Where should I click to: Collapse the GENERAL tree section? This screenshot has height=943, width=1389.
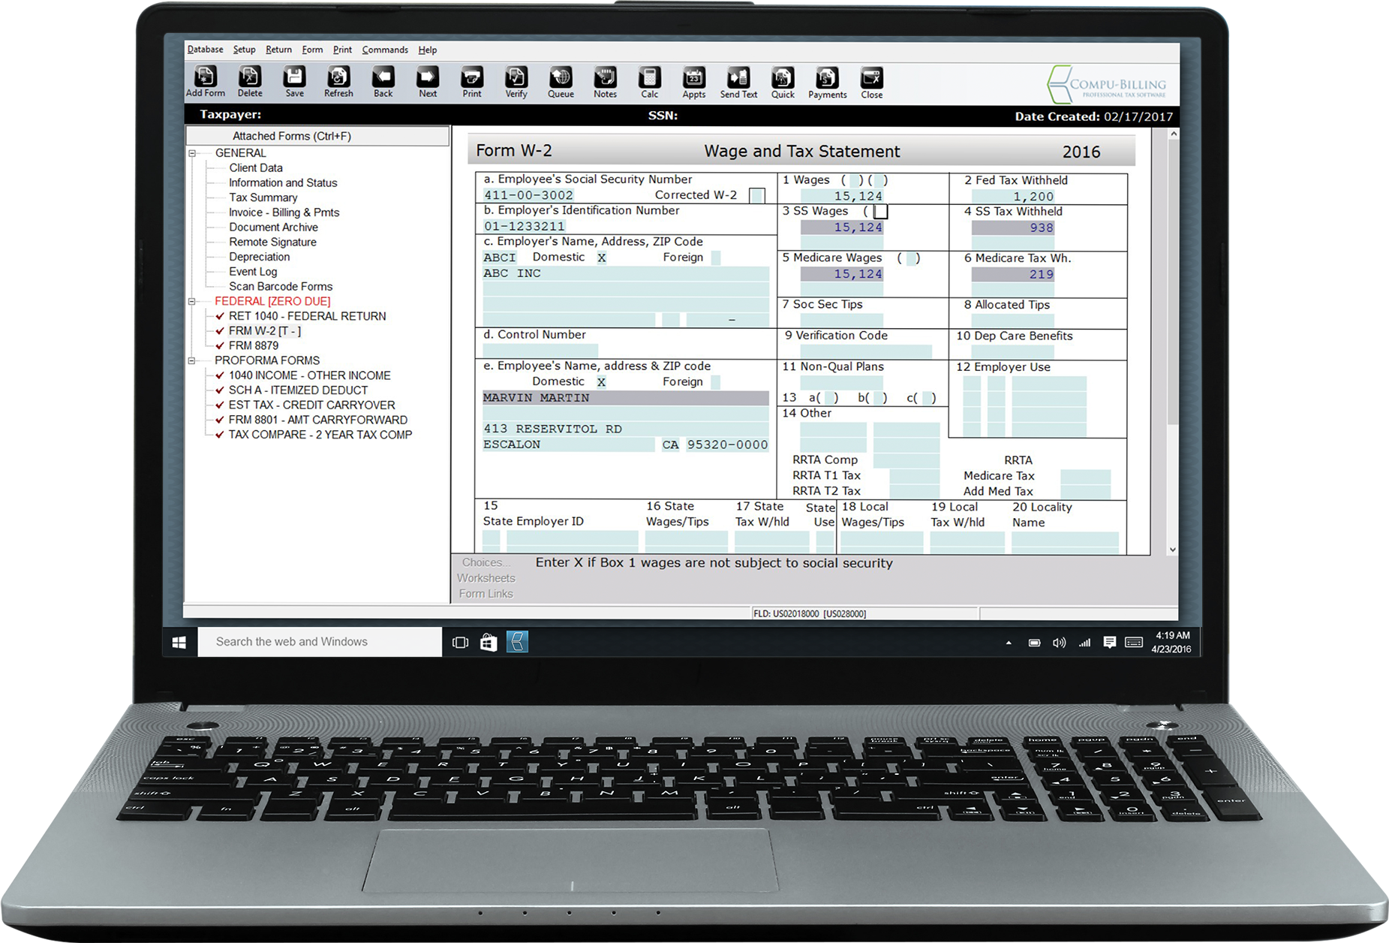[x=192, y=153]
